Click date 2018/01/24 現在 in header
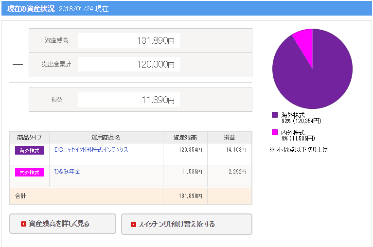The image size is (373, 247). (x=84, y=9)
